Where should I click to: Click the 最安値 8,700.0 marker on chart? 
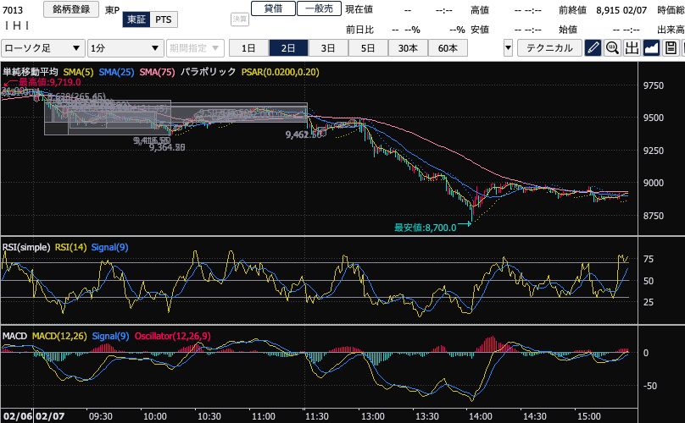pyautogui.click(x=426, y=227)
